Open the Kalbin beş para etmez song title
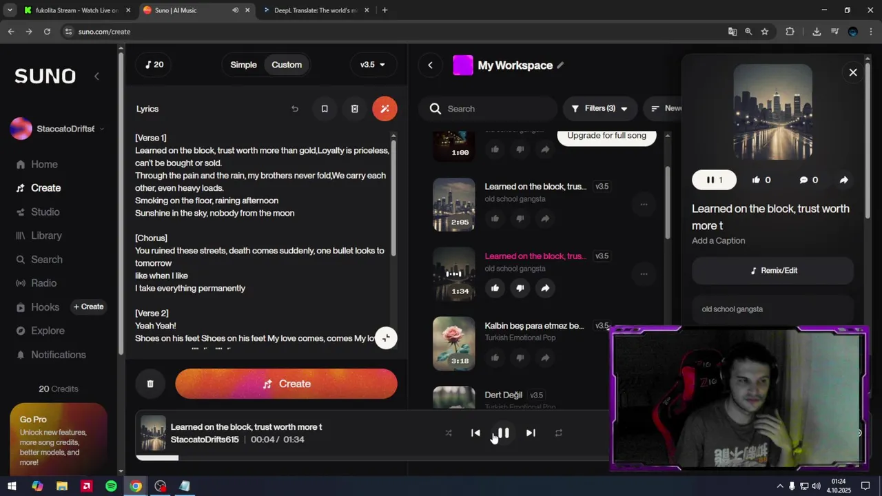This screenshot has height=496, width=882. (534, 326)
